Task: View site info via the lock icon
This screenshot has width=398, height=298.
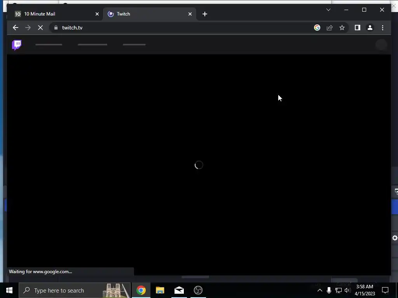Action: pyautogui.click(x=56, y=28)
